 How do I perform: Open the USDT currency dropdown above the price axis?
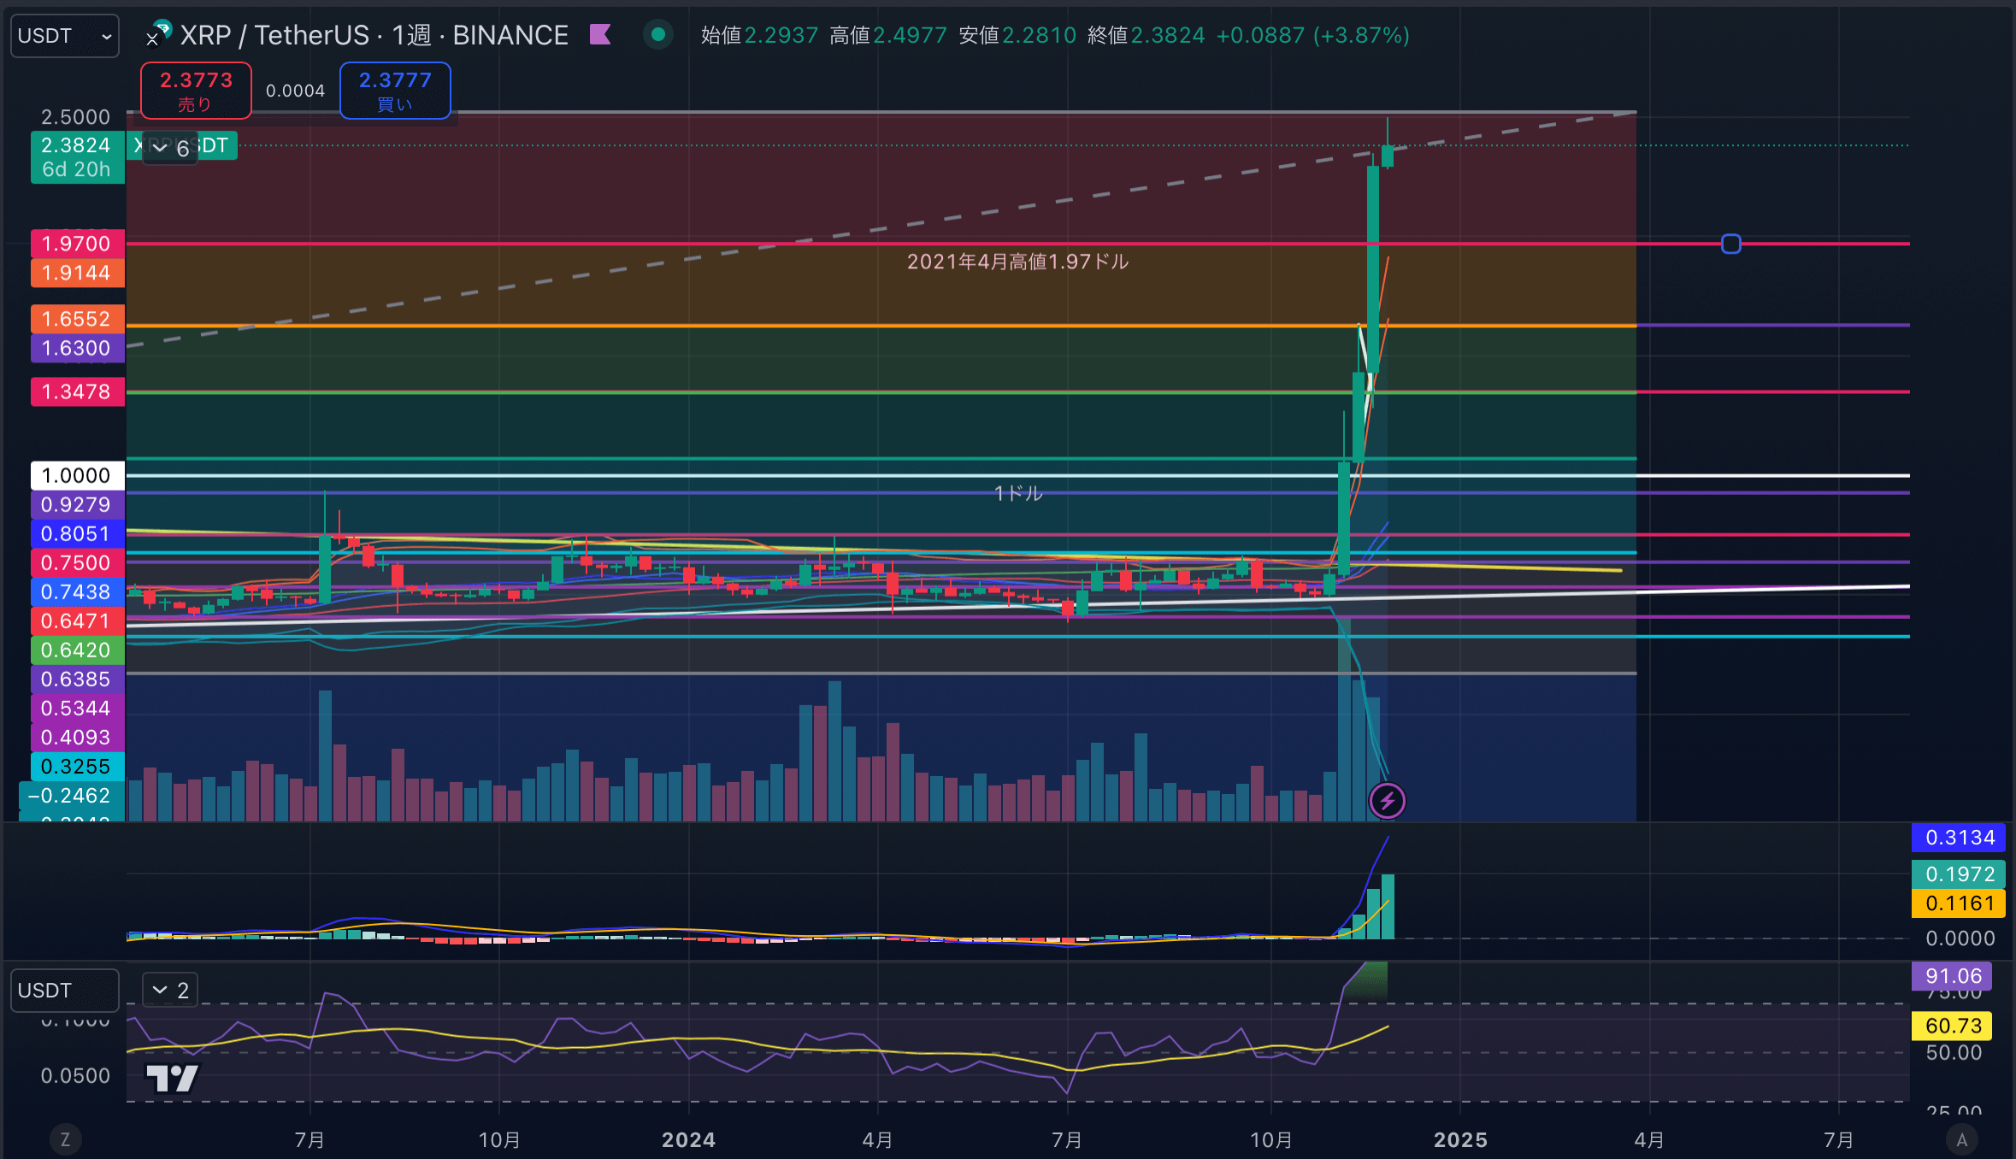64,36
